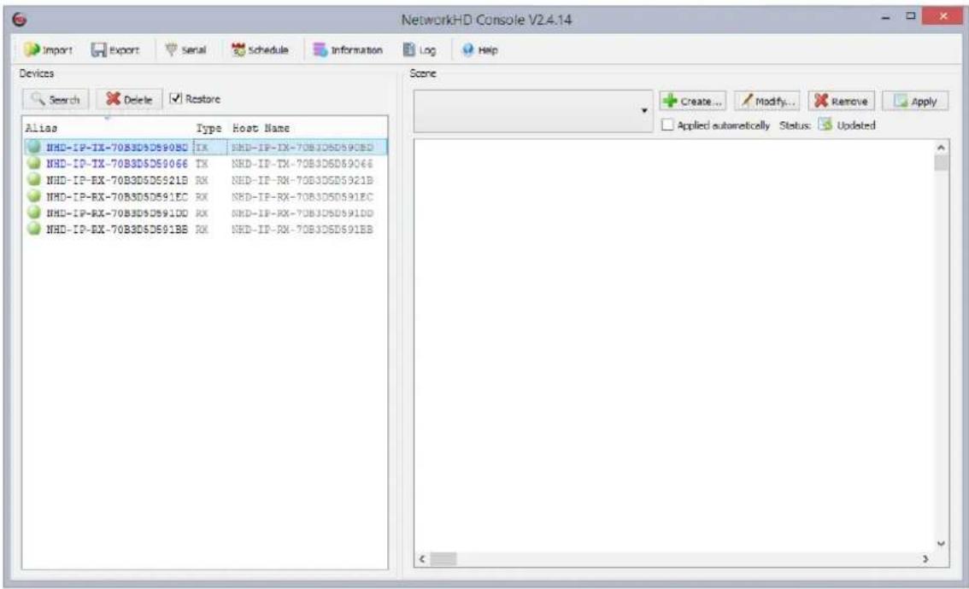Click scene panel vertical scrollbar up arrow
The height and width of the screenshot is (589, 969).
[941, 148]
